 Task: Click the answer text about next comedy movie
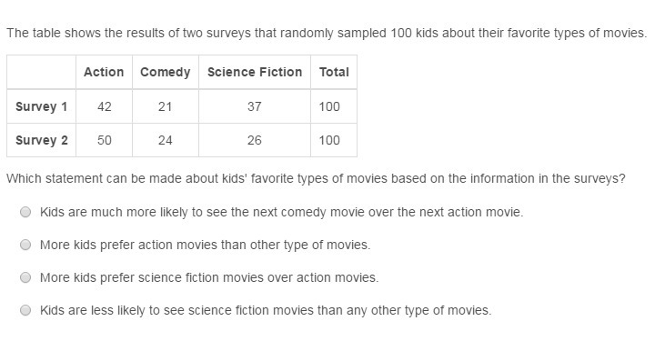[x=281, y=212]
